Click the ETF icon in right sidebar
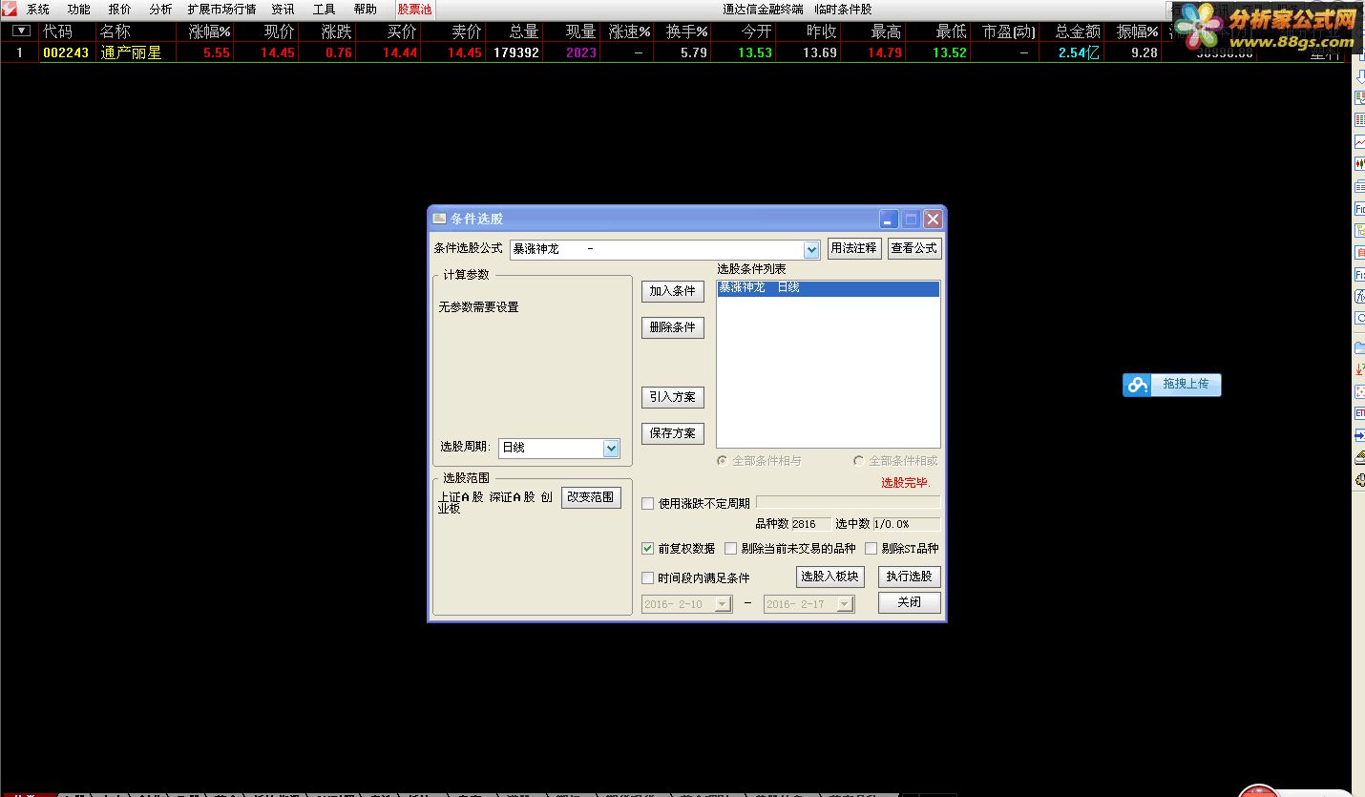 click(x=1359, y=412)
